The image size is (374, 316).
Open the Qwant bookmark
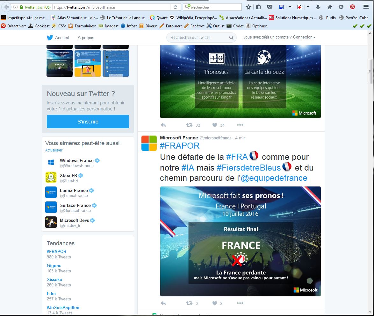[x=159, y=18]
